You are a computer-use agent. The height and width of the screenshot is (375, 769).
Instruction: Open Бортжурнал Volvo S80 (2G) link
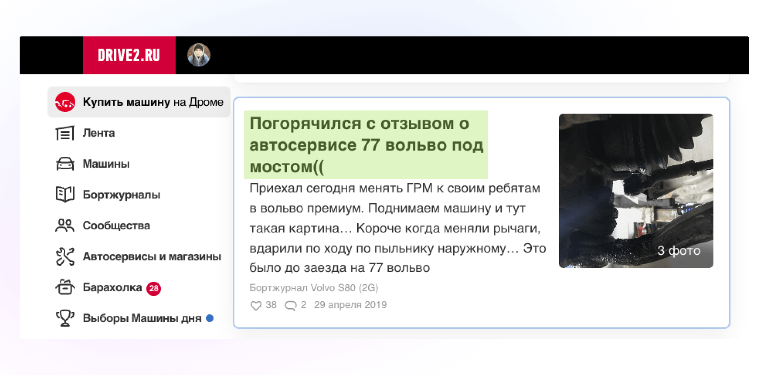(314, 288)
